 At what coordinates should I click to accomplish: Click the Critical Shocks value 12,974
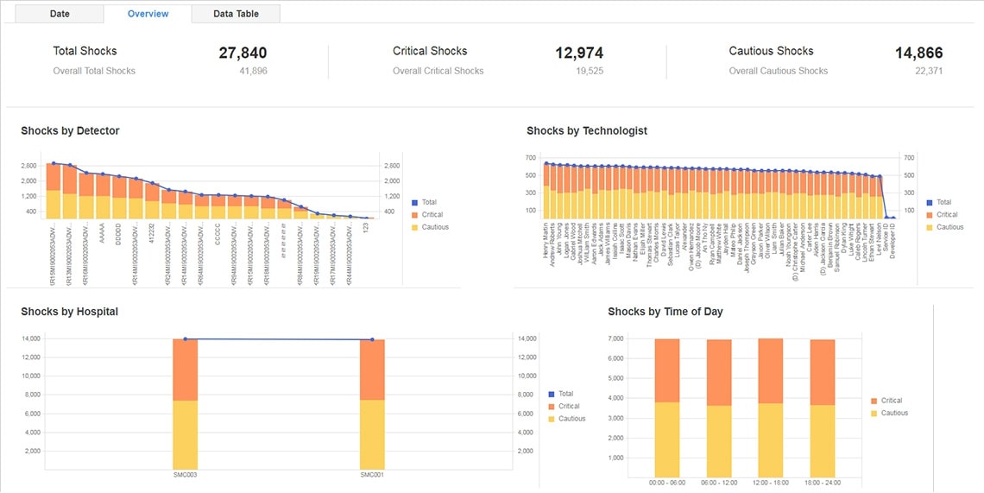coord(579,54)
